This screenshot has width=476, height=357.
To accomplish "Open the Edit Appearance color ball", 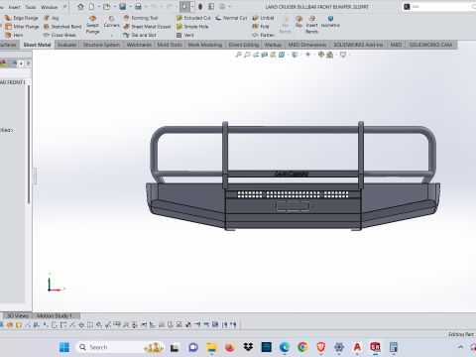I will click(x=320, y=55).
